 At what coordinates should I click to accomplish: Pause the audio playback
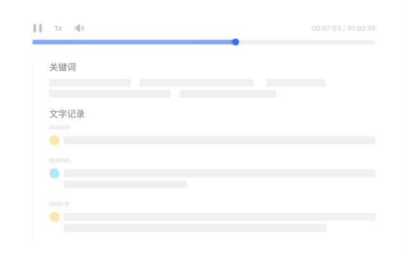38,28
